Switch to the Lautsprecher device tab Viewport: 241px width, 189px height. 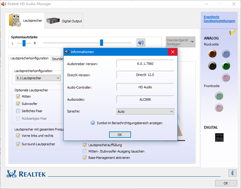coord(25,20)
